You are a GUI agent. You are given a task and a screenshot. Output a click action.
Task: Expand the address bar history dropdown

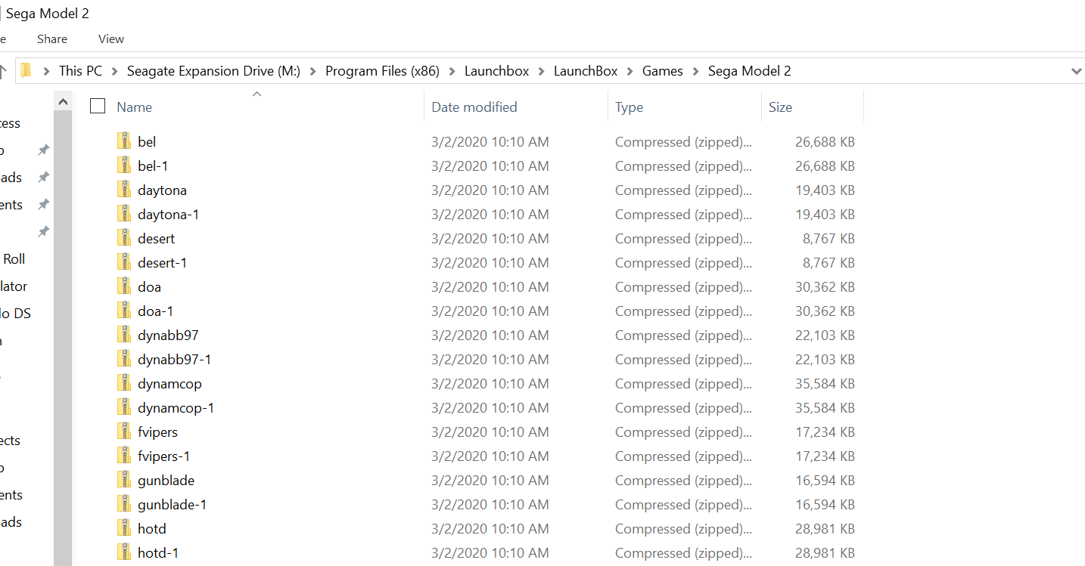tap(1076, 71)
